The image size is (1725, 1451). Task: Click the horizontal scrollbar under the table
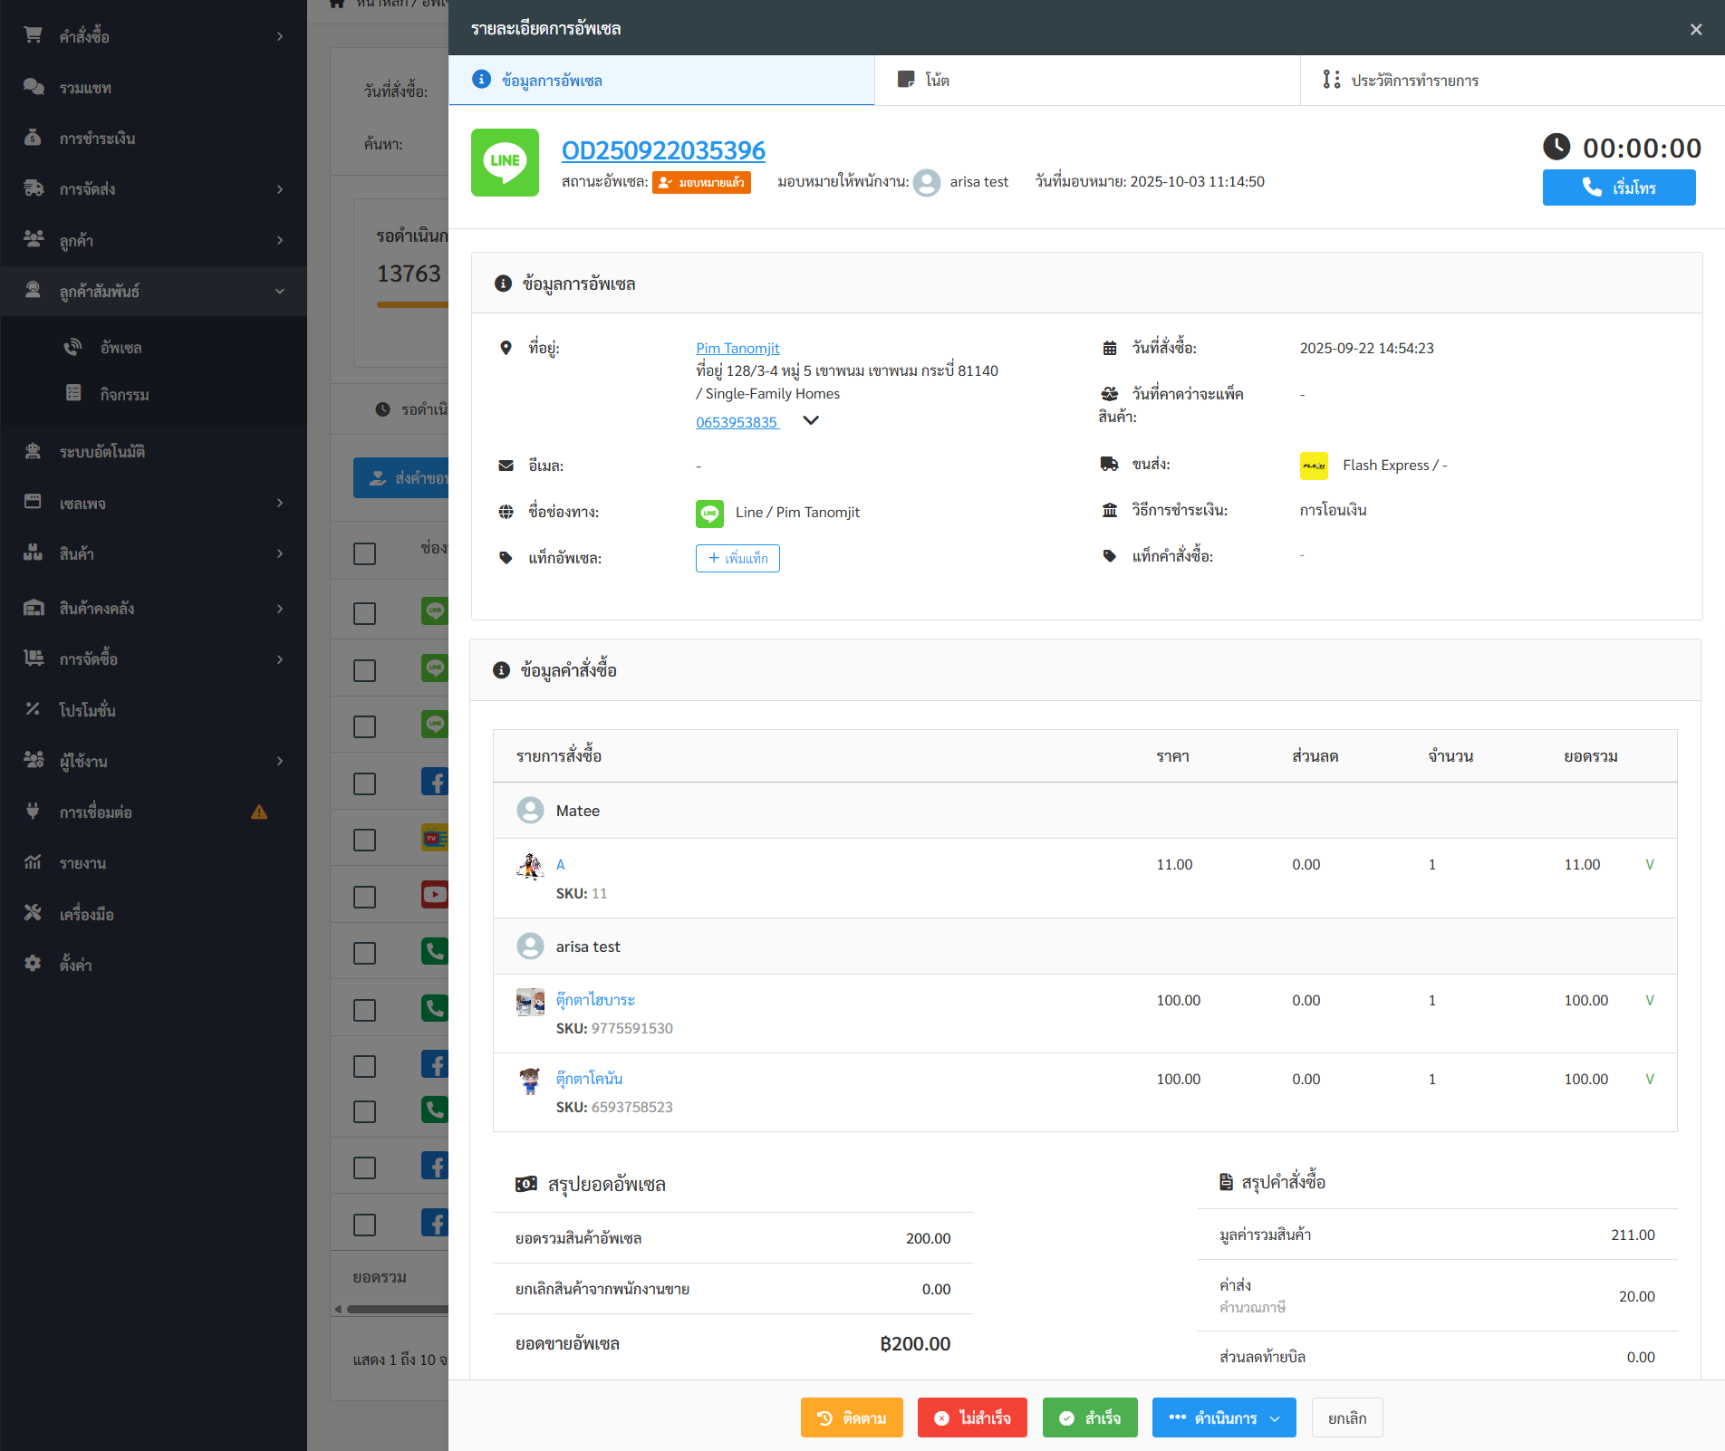[x=397, y=1309]
